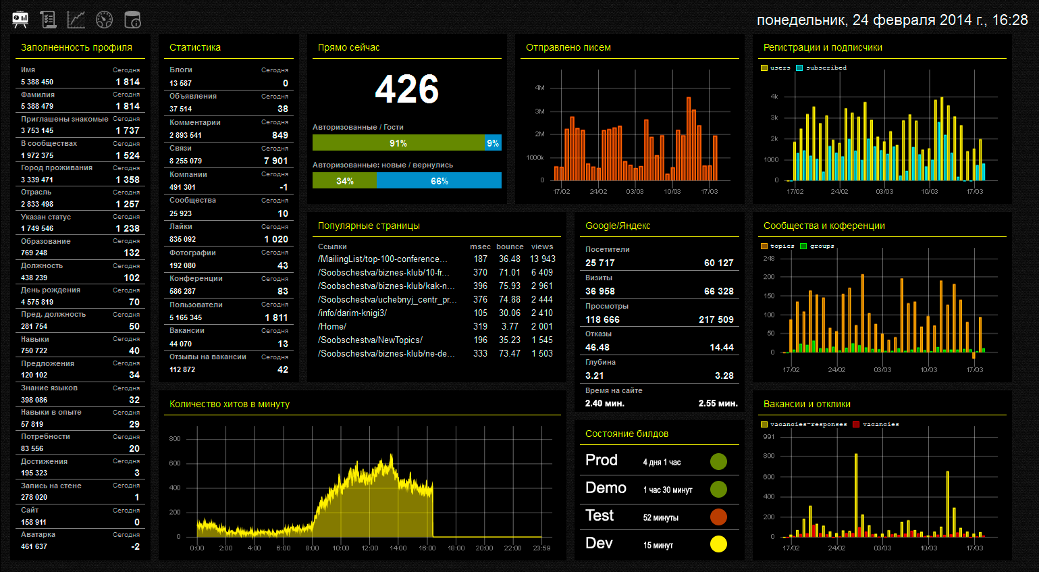Click the yellow status circle for Dev

coord(718,544)
